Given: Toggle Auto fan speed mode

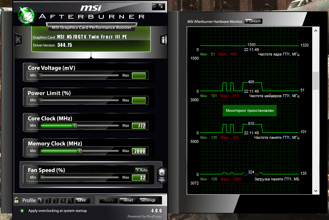Looking at the screenshot, I should click(142, 170).
